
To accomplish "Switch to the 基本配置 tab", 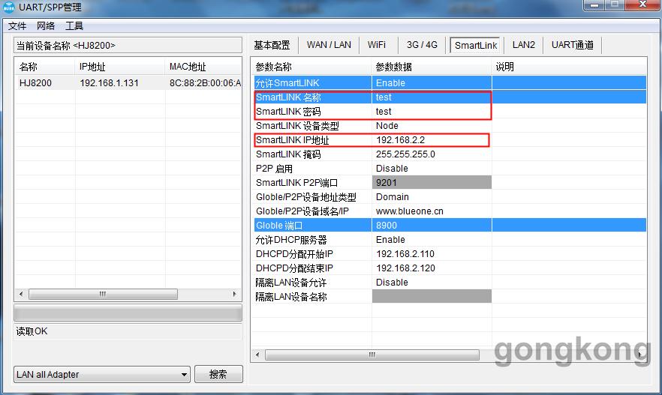I will coord(272,45).
